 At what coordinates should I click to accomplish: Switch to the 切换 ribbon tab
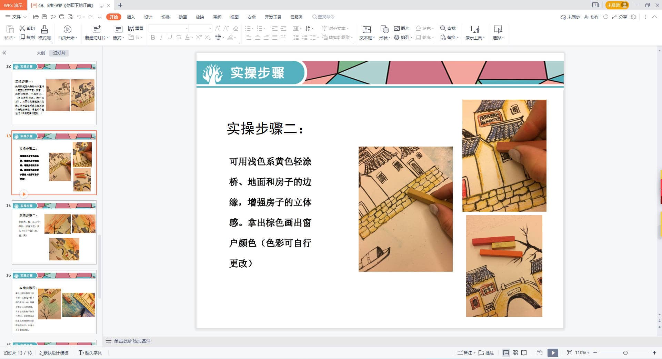[165, 17]
